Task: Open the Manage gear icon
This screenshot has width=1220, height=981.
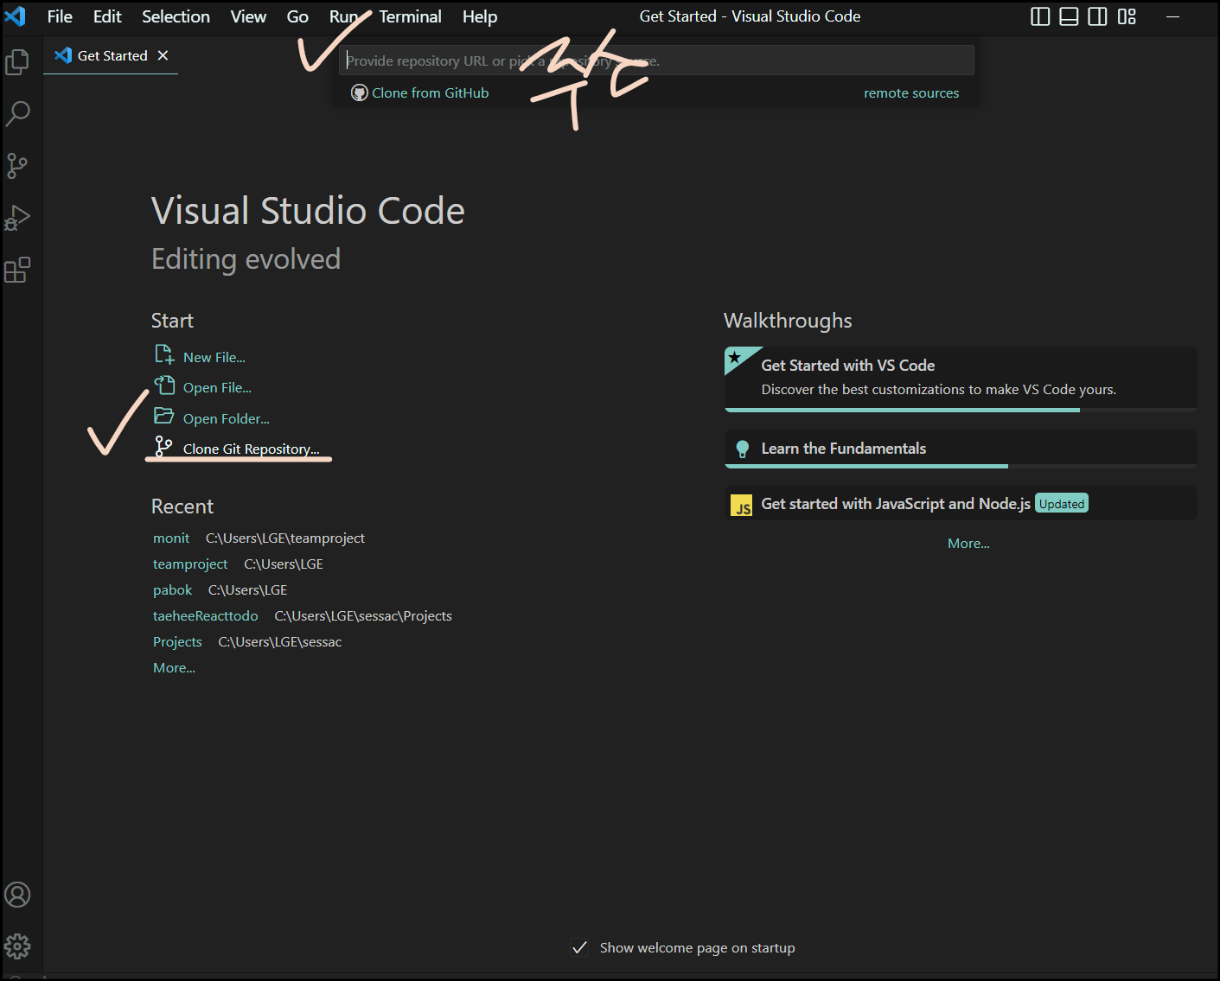Action: (x=17, y=946)
